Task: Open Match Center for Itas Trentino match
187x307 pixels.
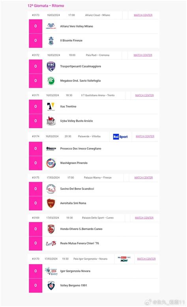Action: 144,95
